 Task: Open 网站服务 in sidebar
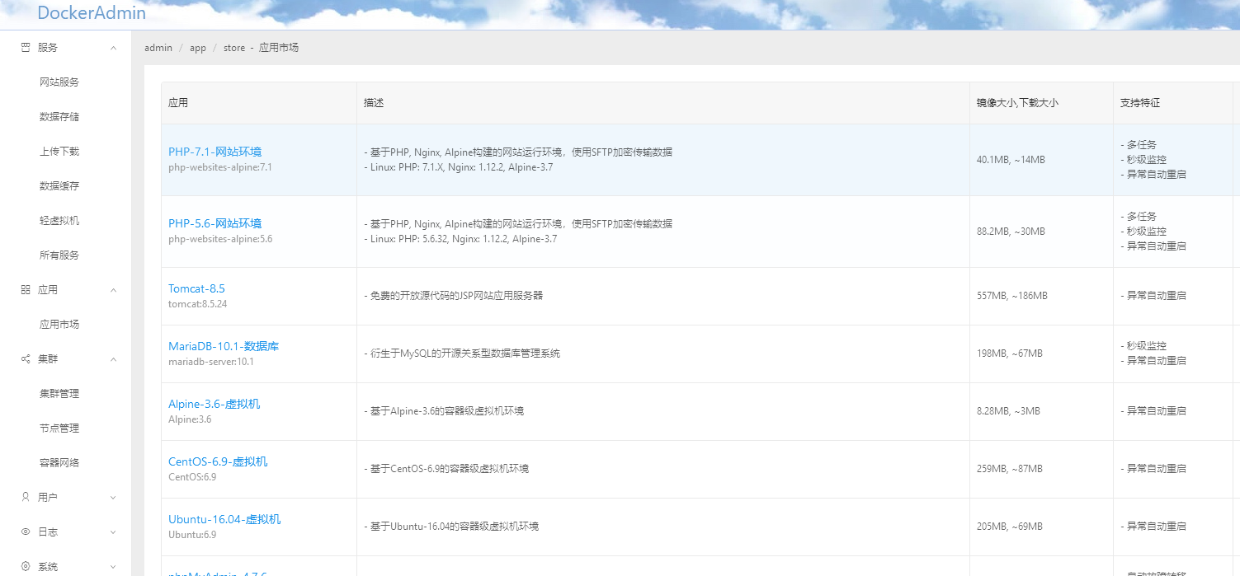point(59,82)
